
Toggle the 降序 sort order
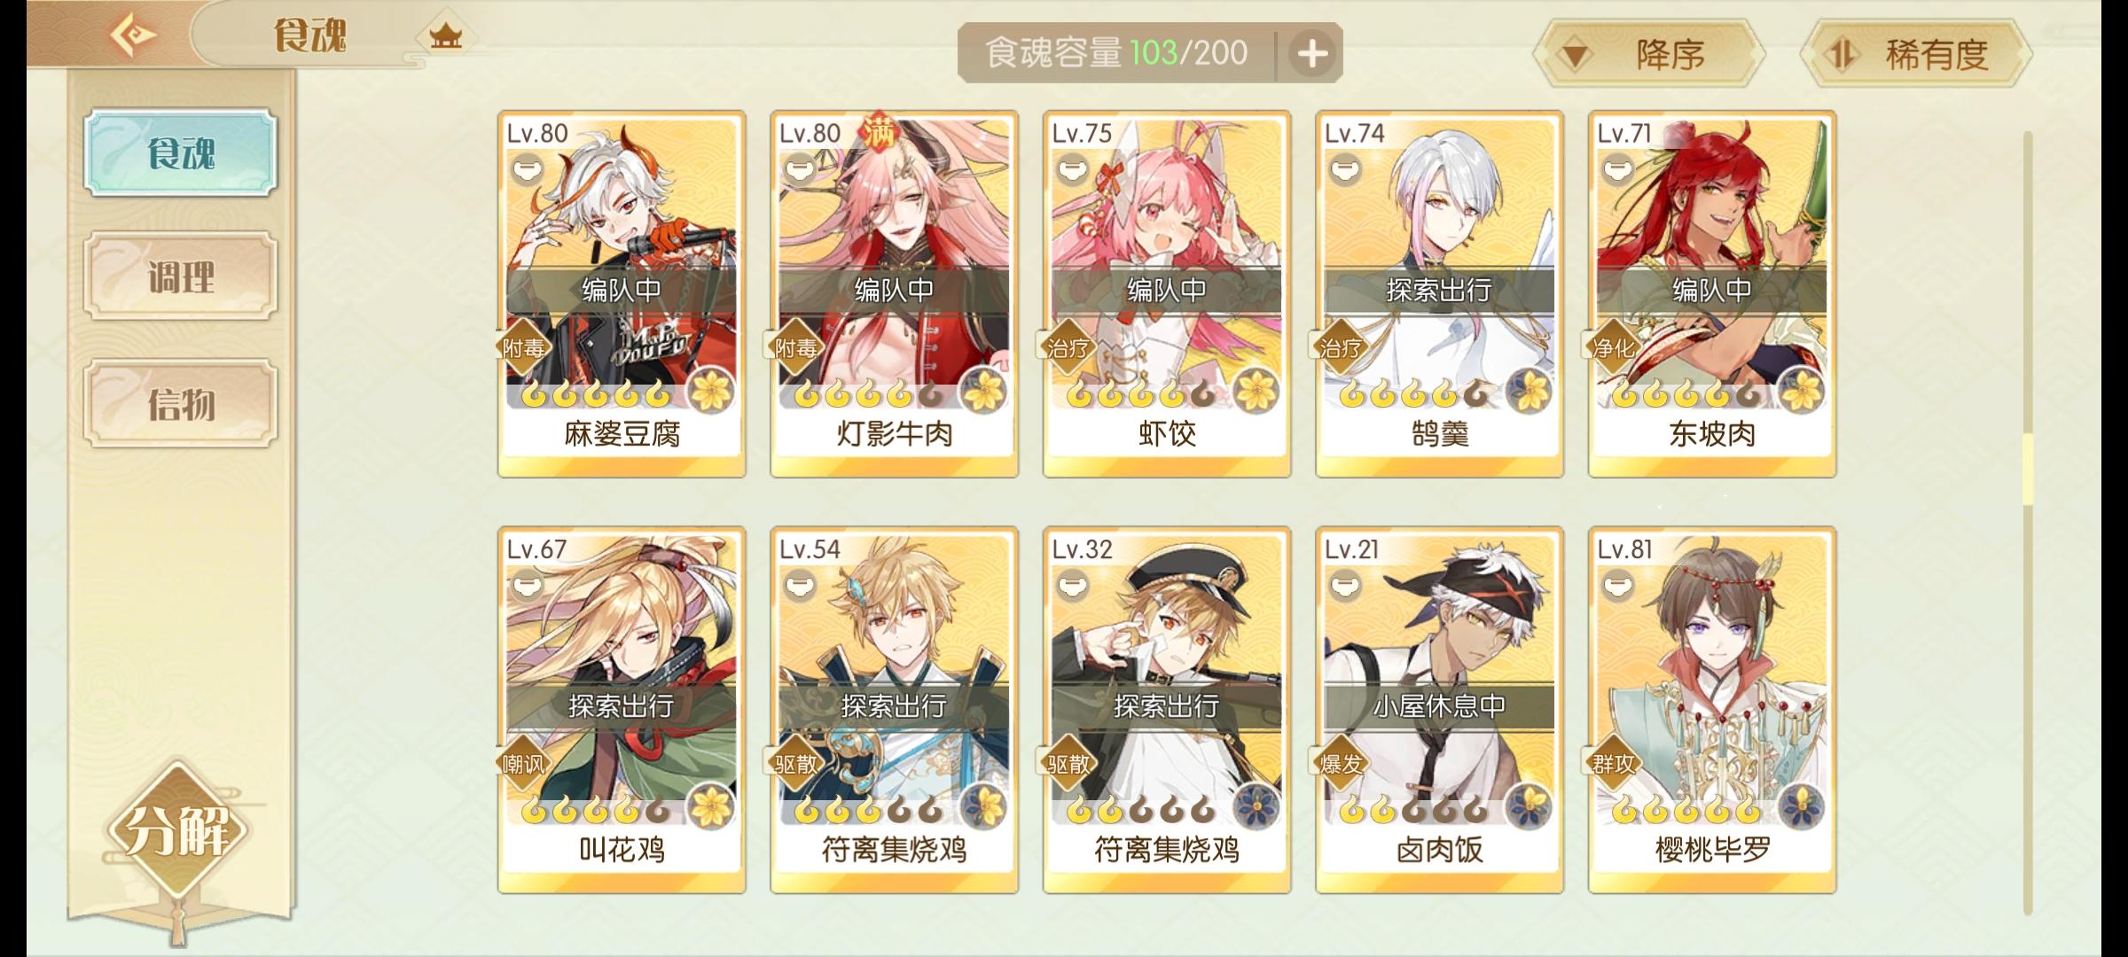tap(1648, 55)
